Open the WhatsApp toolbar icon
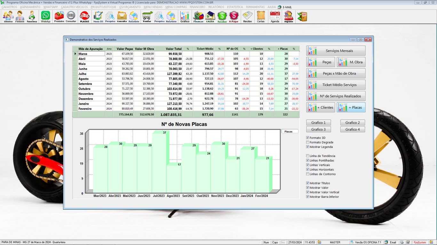Viewport: 437px width, 245px height. (45, 17)
